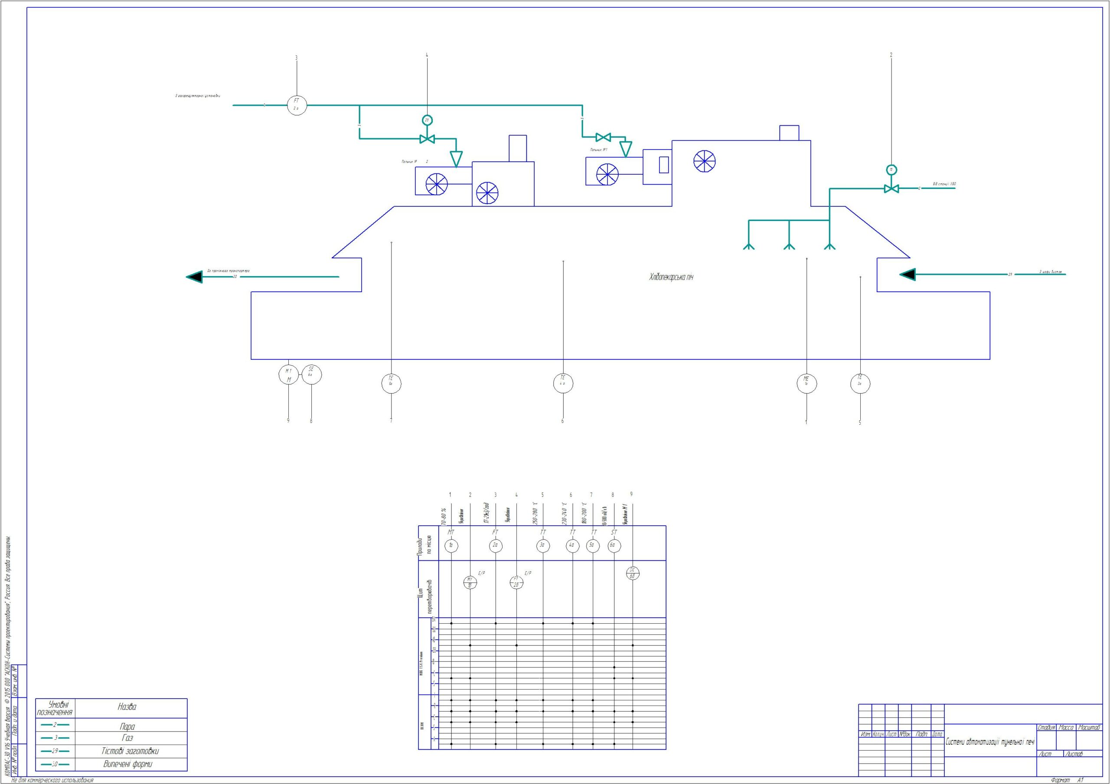Screen dimensions: 1110x784
Task: Select the Стадия cell in the title block
Action: pyautogui.click(x=1047, y=728)
